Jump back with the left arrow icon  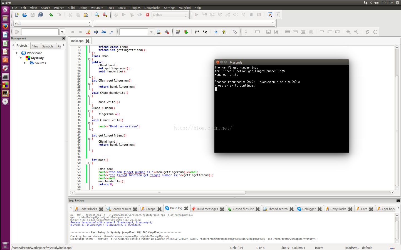tap(73, 32)
